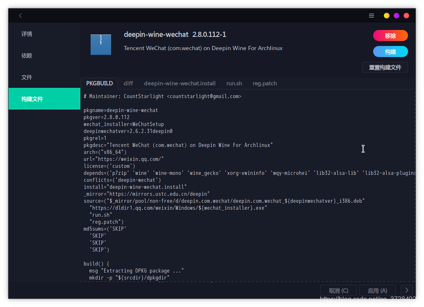Screen dimensions: 424x307
Task: Click the wechat_installer=WeChatSetup line
Action: coord(123,124)
